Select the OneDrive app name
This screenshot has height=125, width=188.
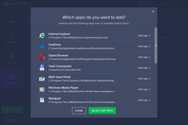(x=55, y=45)
